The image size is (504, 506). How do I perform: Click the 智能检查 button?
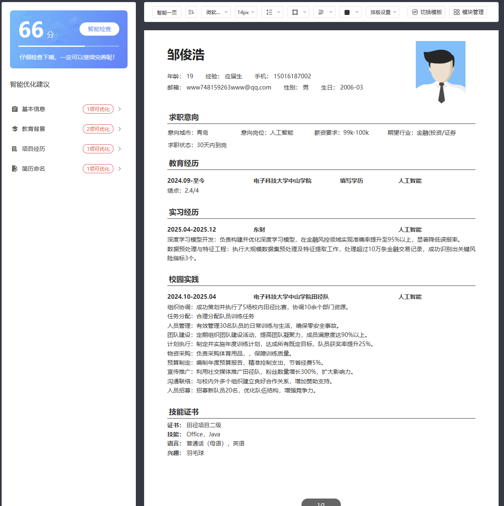pyautogui.click(x=99, y=29)
